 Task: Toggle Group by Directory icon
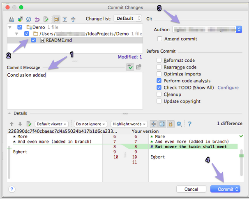(x=55, y=19)
